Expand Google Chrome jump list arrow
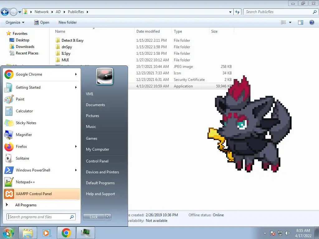The image size is (319, 239). tap(76, 74)
